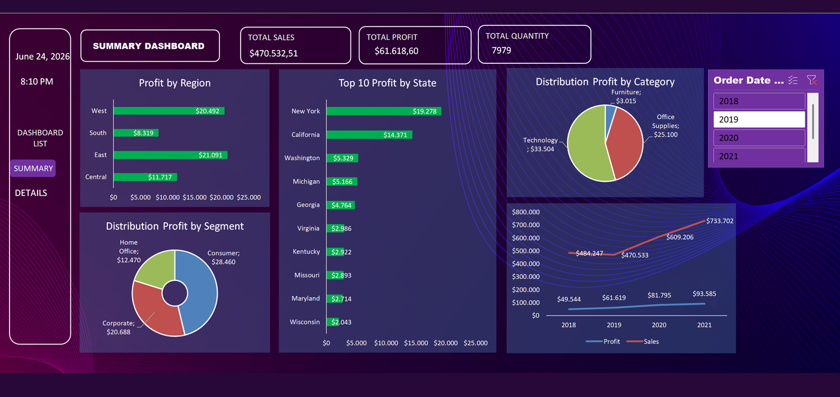Image resolution: width=840 pixels, height=397 pixels.
Task: Toggle multi-select in Order Date slicer
Action: click(792, 80)
